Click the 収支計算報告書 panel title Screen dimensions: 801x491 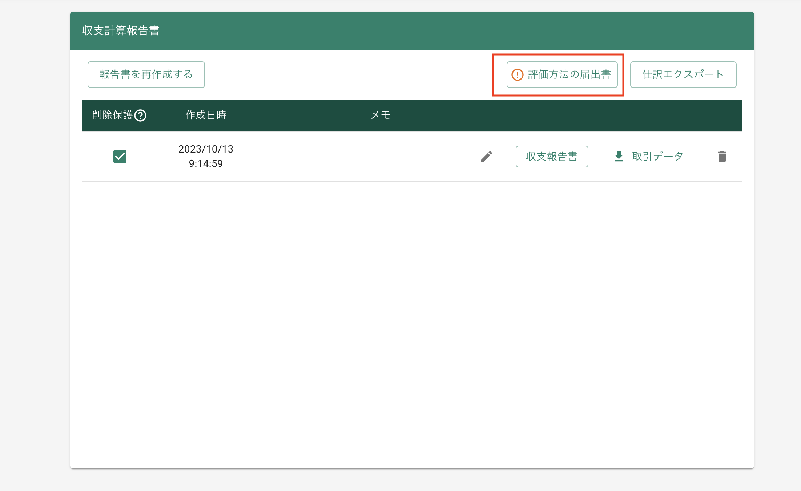(x=121, y=31)
